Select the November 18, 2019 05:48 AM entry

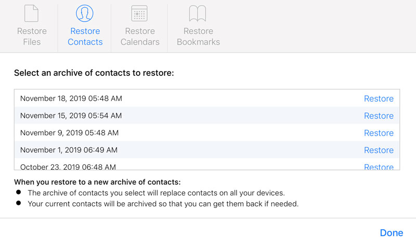coord(71,98)
